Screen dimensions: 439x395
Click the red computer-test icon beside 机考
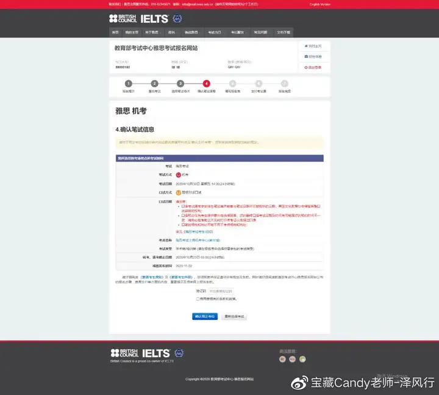178,175
